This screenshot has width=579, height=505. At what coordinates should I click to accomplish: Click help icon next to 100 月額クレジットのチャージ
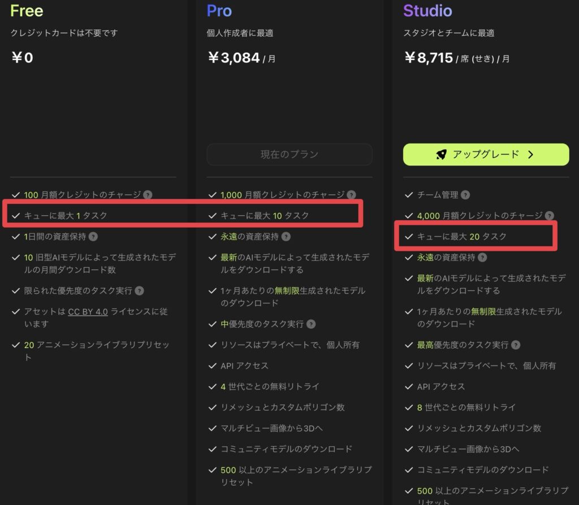pyautogui.click(x=148, y=194)
